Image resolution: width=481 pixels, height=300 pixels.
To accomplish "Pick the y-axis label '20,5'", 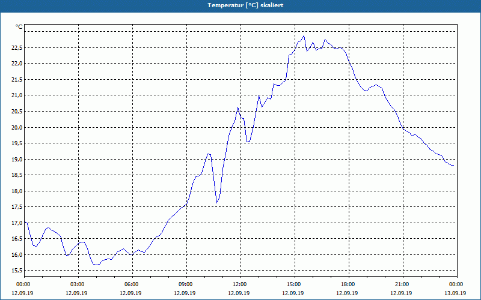I will click(17, 112).
